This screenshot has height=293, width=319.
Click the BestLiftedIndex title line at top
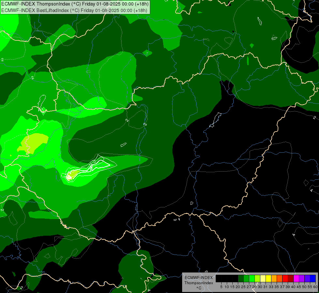click(74, 10)
